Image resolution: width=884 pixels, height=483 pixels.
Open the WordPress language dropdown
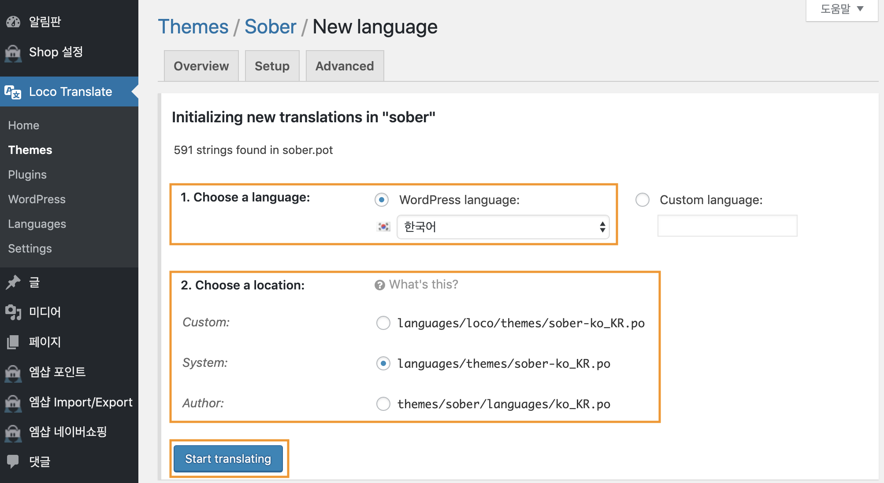pos(503,227)
